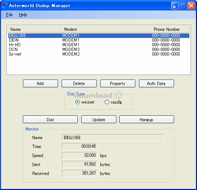Screen dimensions: 197x190
Task: Select the OCN connection row
Action: (99, 49)
